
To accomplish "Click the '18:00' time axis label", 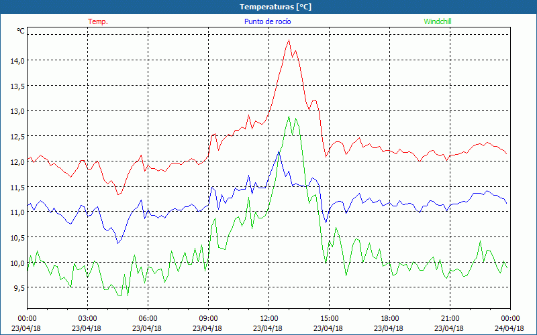I will [389, 319].
